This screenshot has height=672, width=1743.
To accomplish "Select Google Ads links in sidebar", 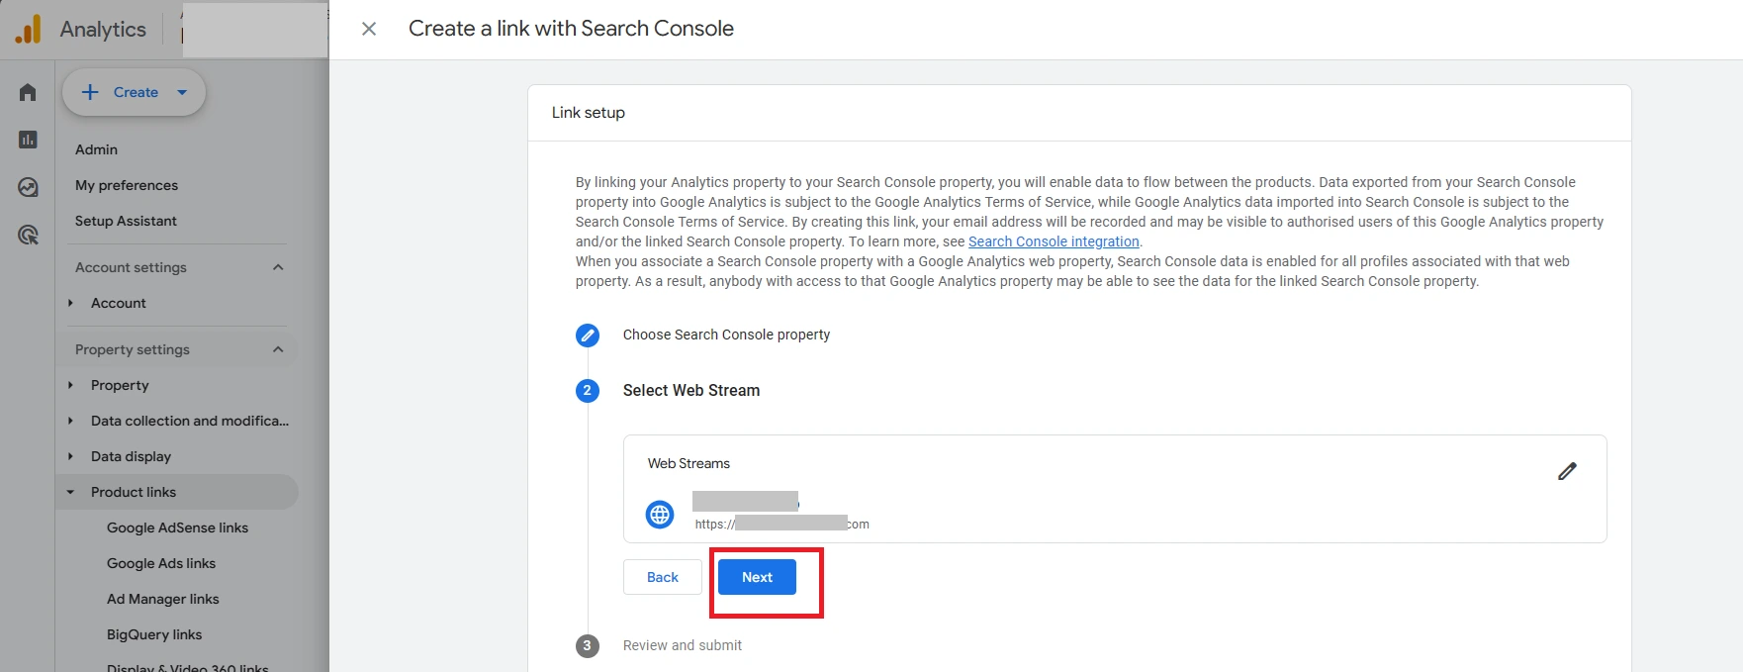I will pos(161,563).
